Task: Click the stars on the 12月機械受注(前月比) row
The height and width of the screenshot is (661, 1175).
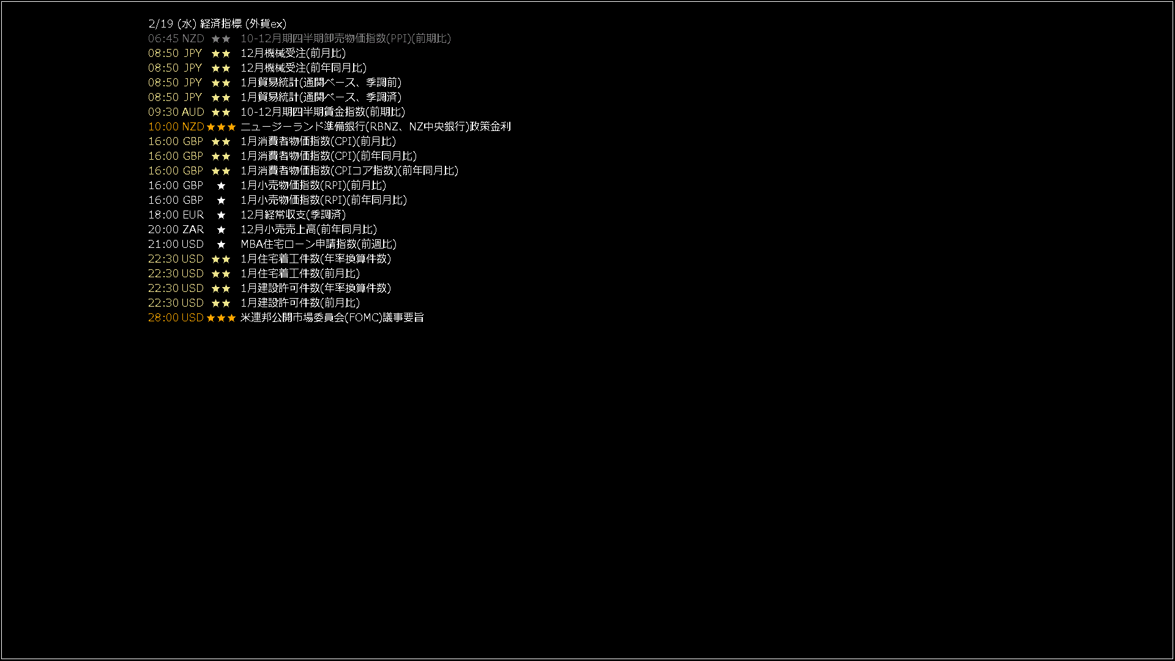Action: [221, 53]
